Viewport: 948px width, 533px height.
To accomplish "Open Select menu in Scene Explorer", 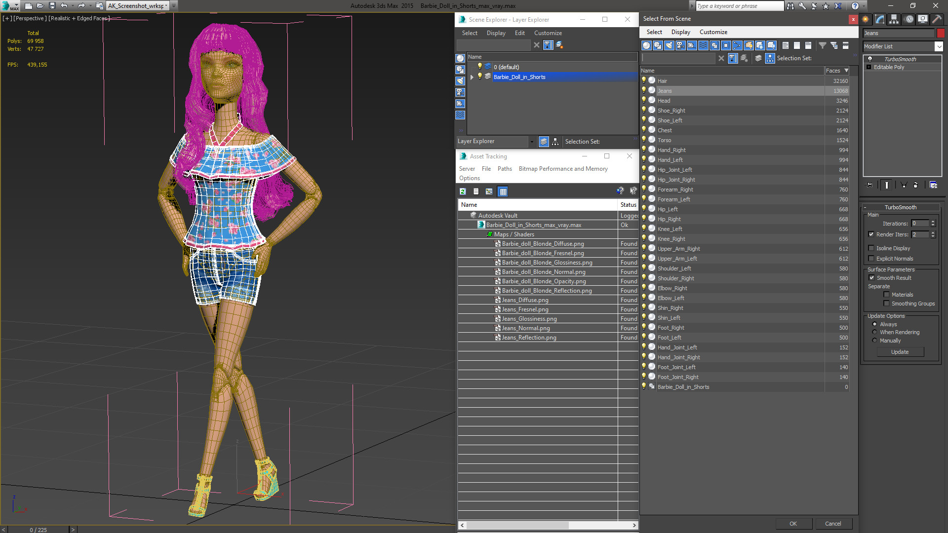I will click(x=470, y=33).
